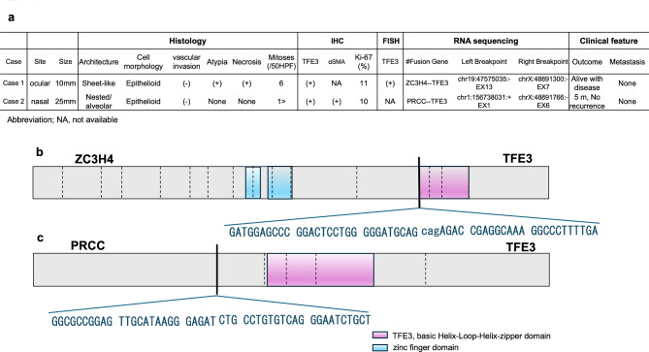Click the 'Metastasis' column header
The height and width of the screenshot is (352, 649).
tap(627, 62)
